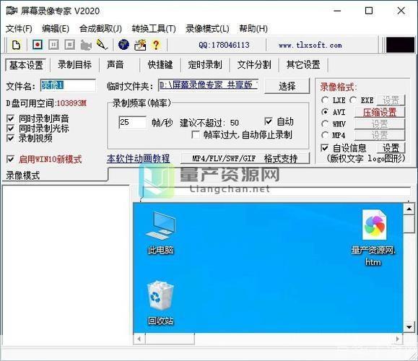This screenshot has width=418, height=361.
Task: Click the www.tlxsoft.com website link
Action: coord(310,45)
